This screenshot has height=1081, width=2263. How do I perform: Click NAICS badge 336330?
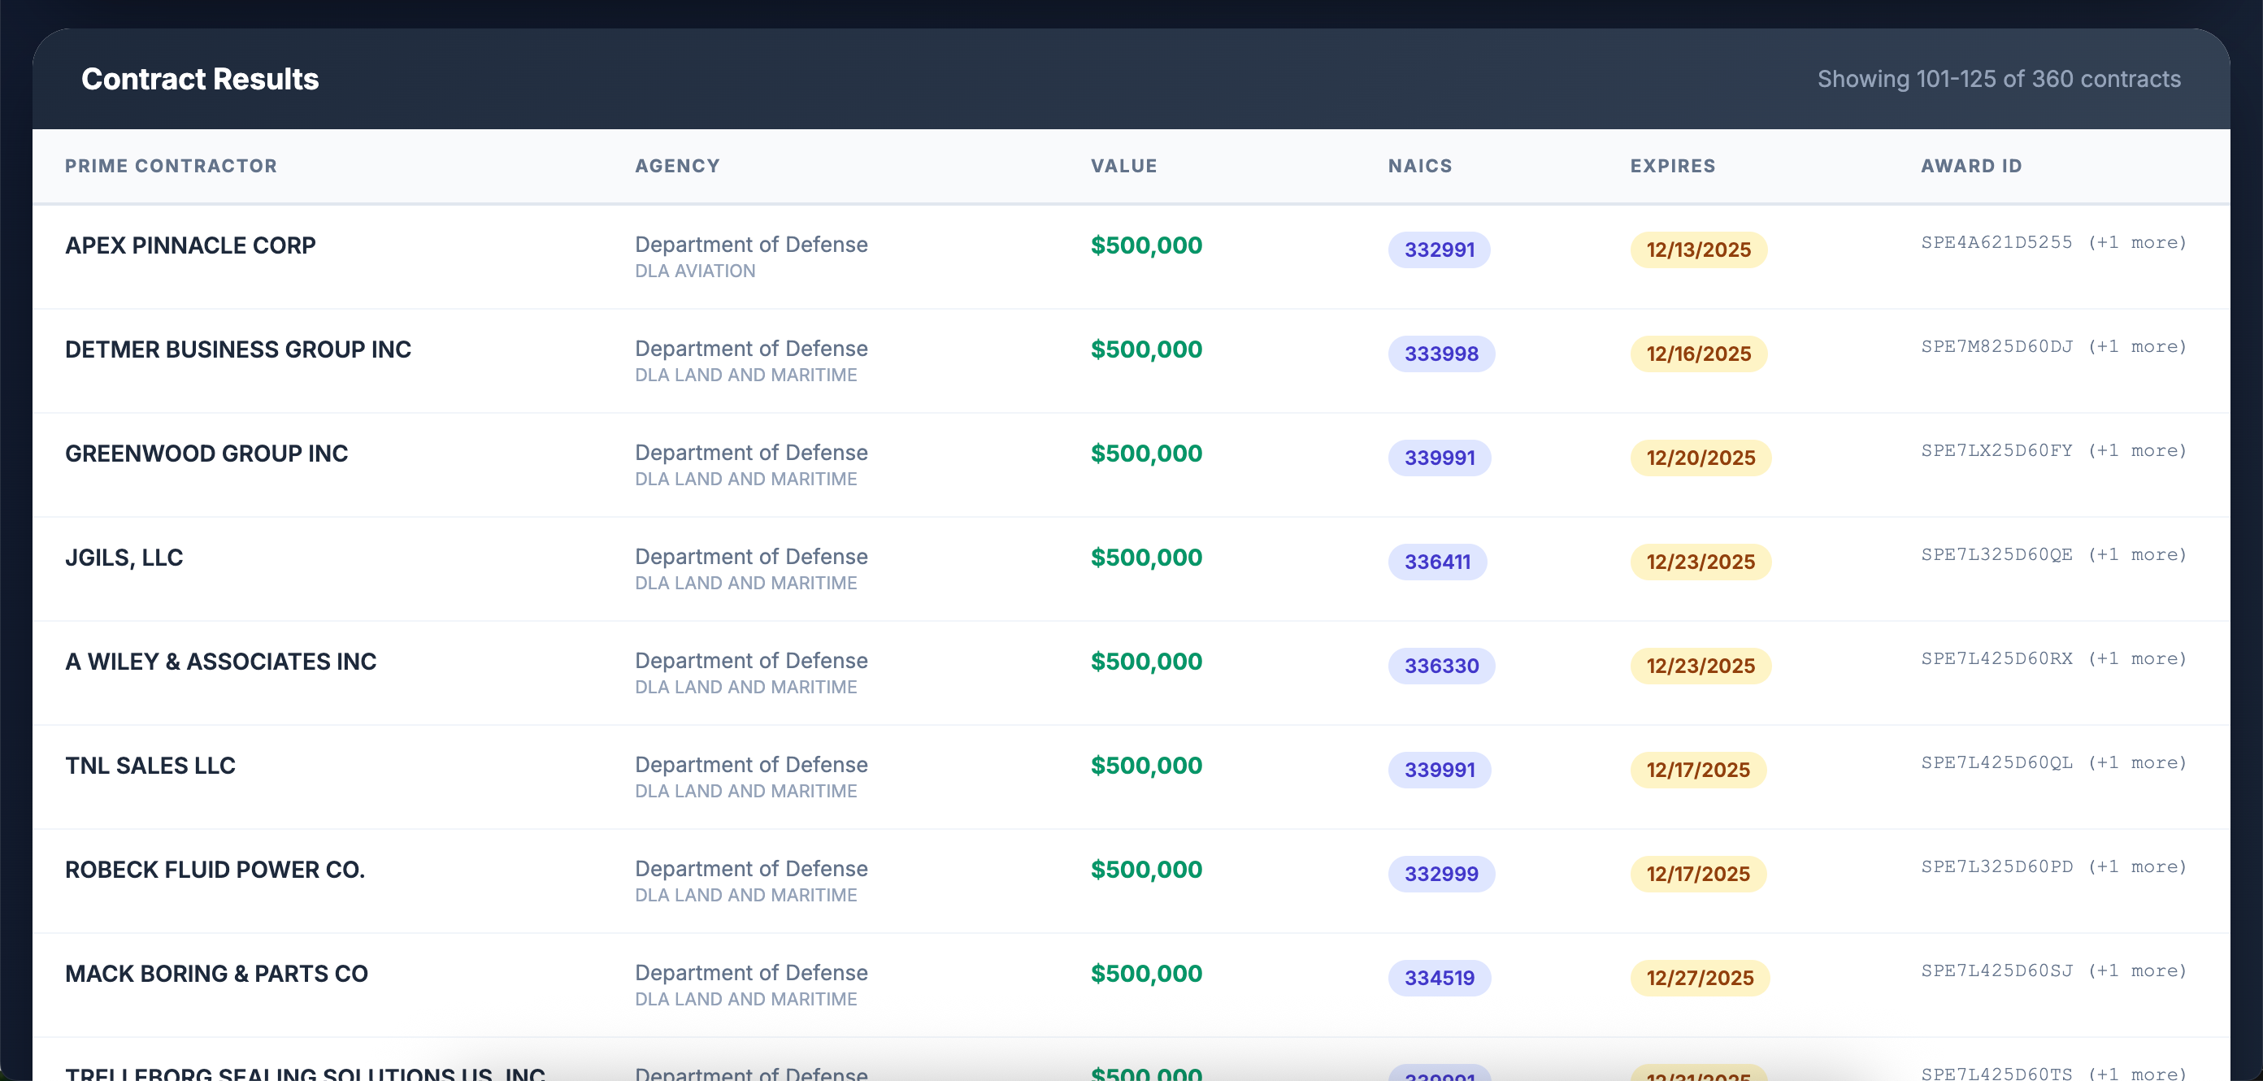1440,666
